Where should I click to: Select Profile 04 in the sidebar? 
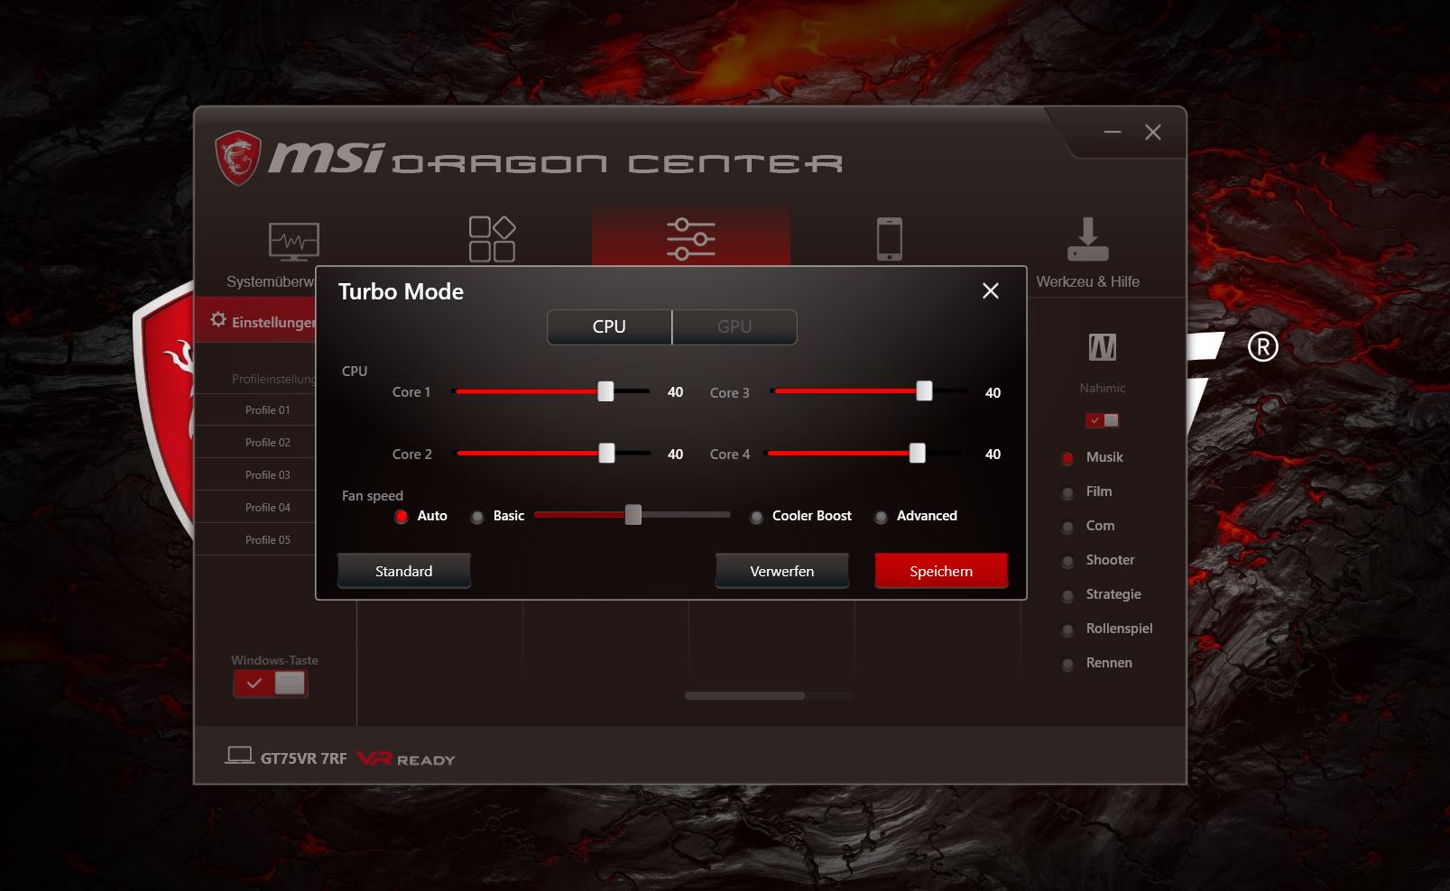coord(268,508)
